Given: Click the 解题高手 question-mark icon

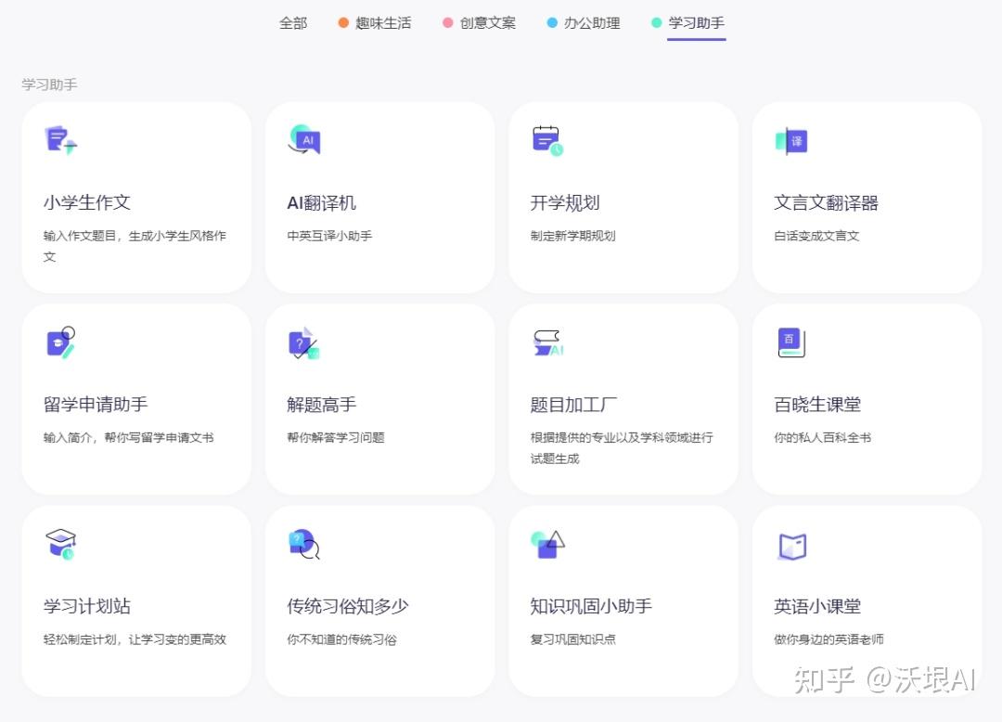Looking at the screenshot, I should click(303, 342).
